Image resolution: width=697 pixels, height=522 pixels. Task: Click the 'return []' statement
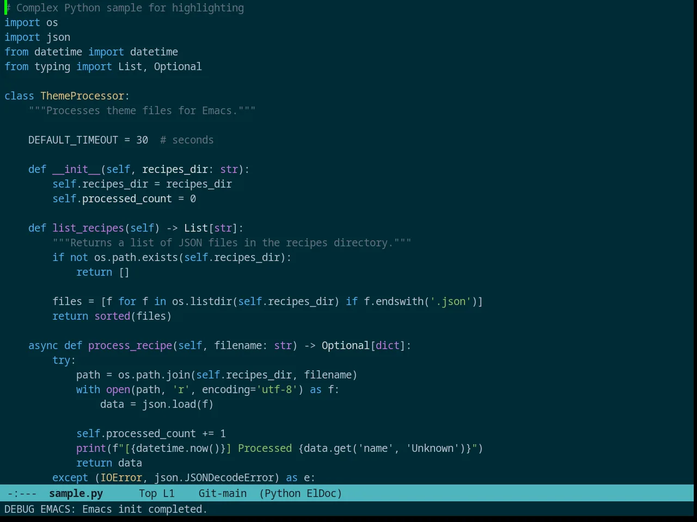(x=103, y=272)
